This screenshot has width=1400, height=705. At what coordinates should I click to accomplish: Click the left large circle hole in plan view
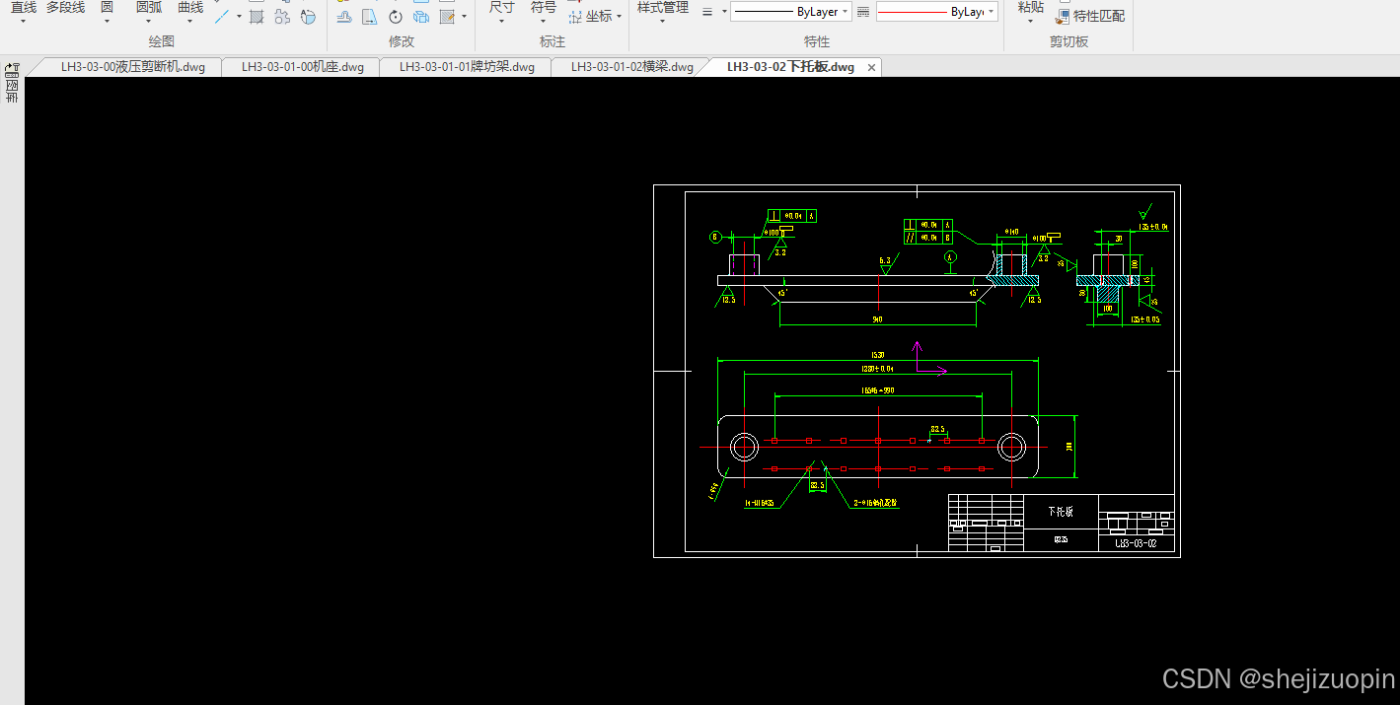[744, 448]
